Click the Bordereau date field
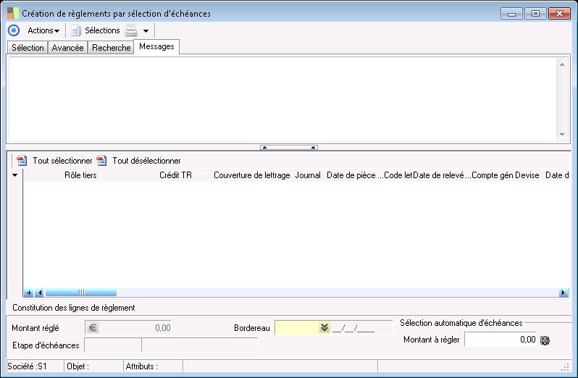Viewport: 578px width, 378px height. [x=362, y=327]
